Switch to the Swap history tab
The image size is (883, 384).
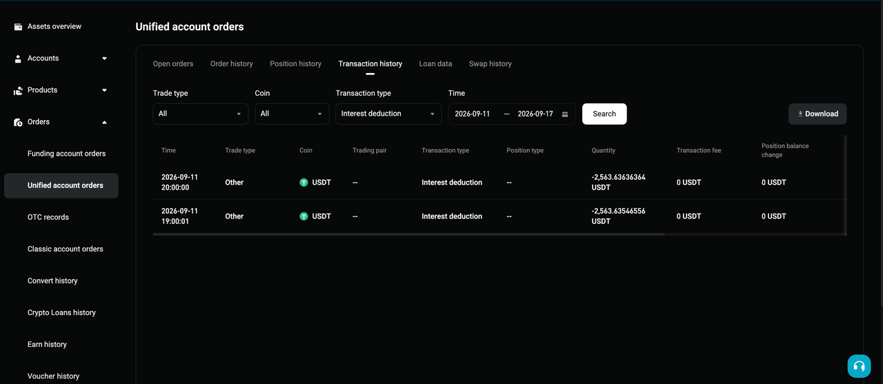point(490,63)
